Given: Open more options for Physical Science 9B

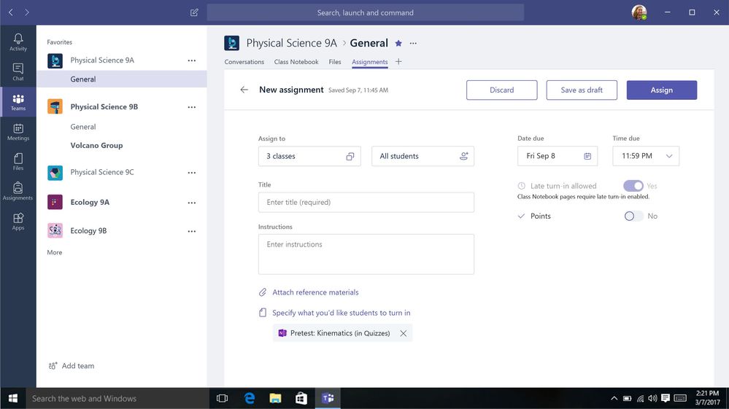Looking at the screenshot, I should [191, 106].
